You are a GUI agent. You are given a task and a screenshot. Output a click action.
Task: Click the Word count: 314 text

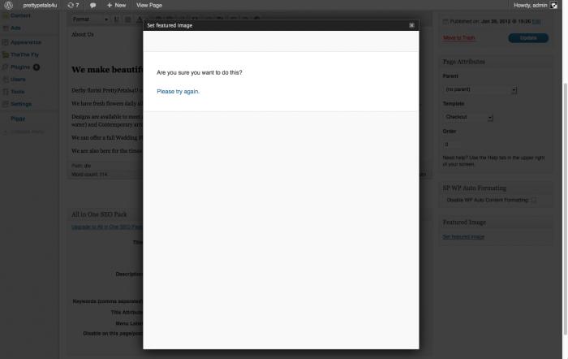click(89, 175)
